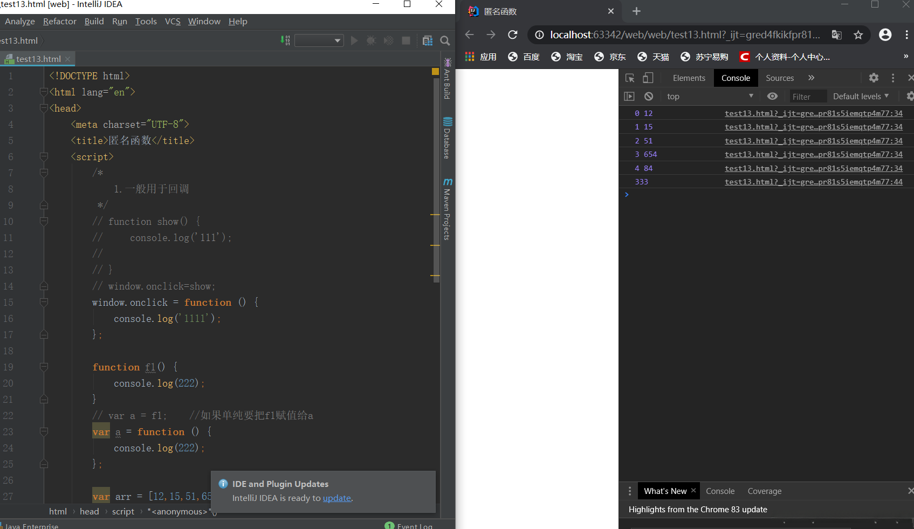Expand the Default levels dropdown
This screenshot has width=914, height=529.
point(861,96)
